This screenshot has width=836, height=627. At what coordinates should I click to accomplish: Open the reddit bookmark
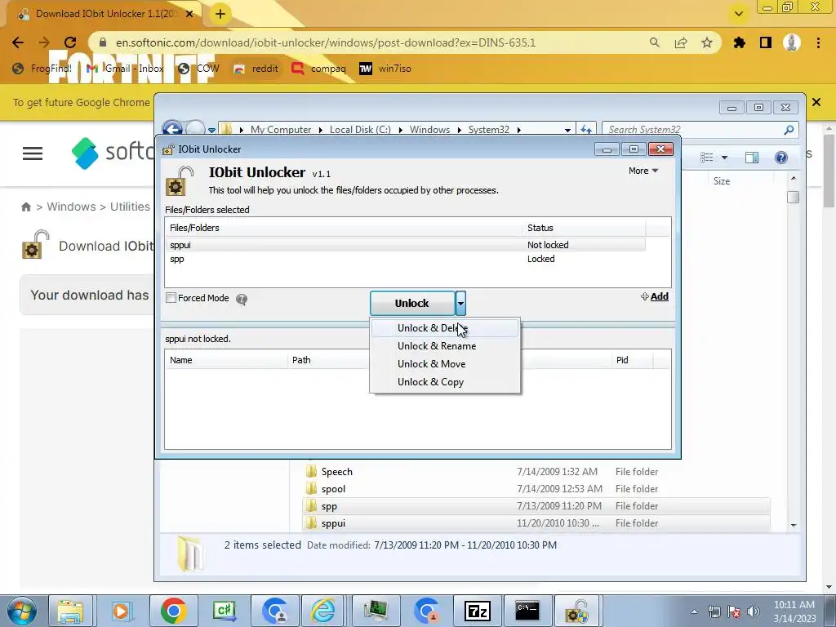click(x=256, y=69)
